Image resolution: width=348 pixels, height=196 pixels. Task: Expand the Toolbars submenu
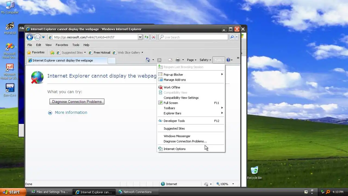(x=191, y=108)
